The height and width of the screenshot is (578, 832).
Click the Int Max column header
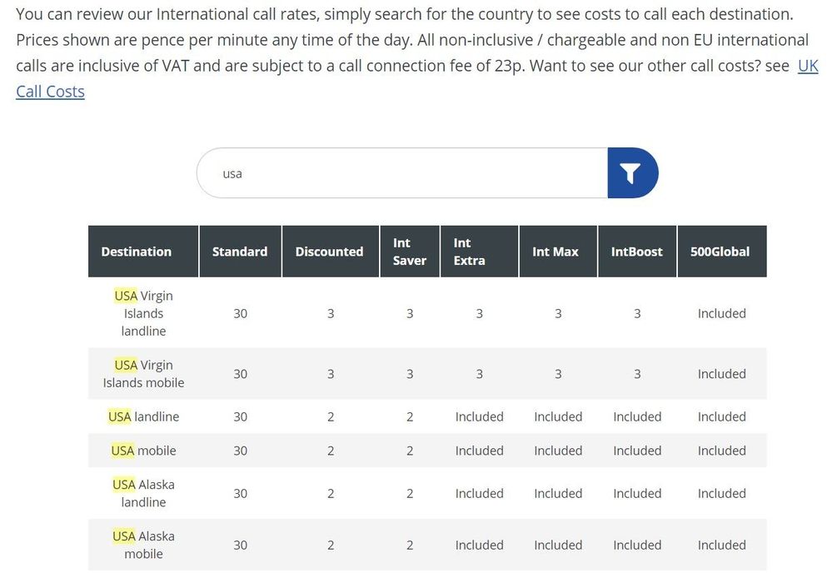pos(558,252)
